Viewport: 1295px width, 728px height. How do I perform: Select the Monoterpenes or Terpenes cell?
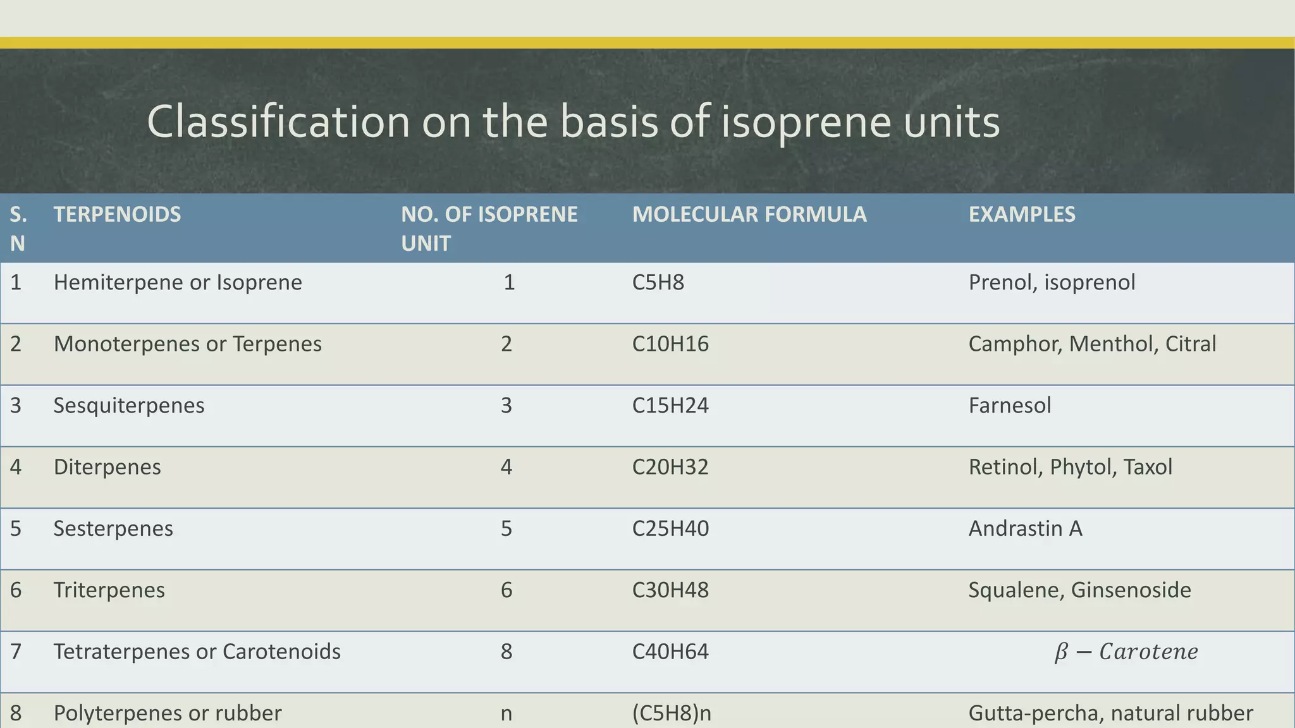[x=187, y=344]
